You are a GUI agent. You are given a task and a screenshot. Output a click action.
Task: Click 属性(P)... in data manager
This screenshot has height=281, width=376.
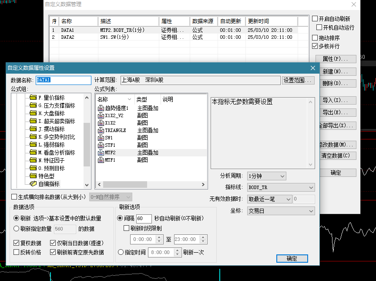pos(336,59)
